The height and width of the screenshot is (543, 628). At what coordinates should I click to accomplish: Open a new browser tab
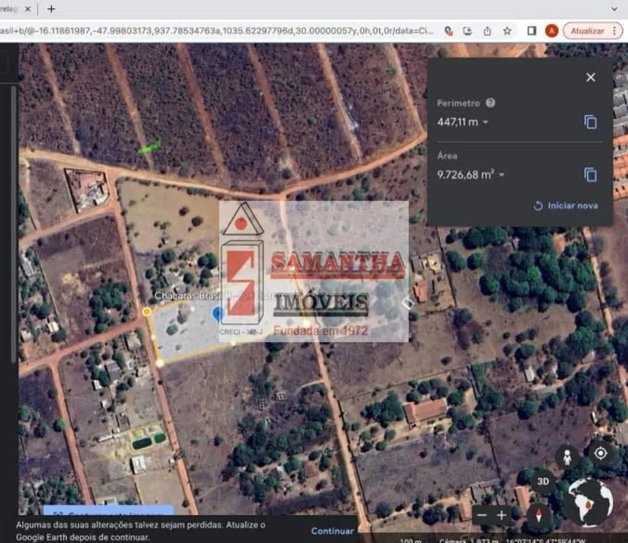pos(51,9)
